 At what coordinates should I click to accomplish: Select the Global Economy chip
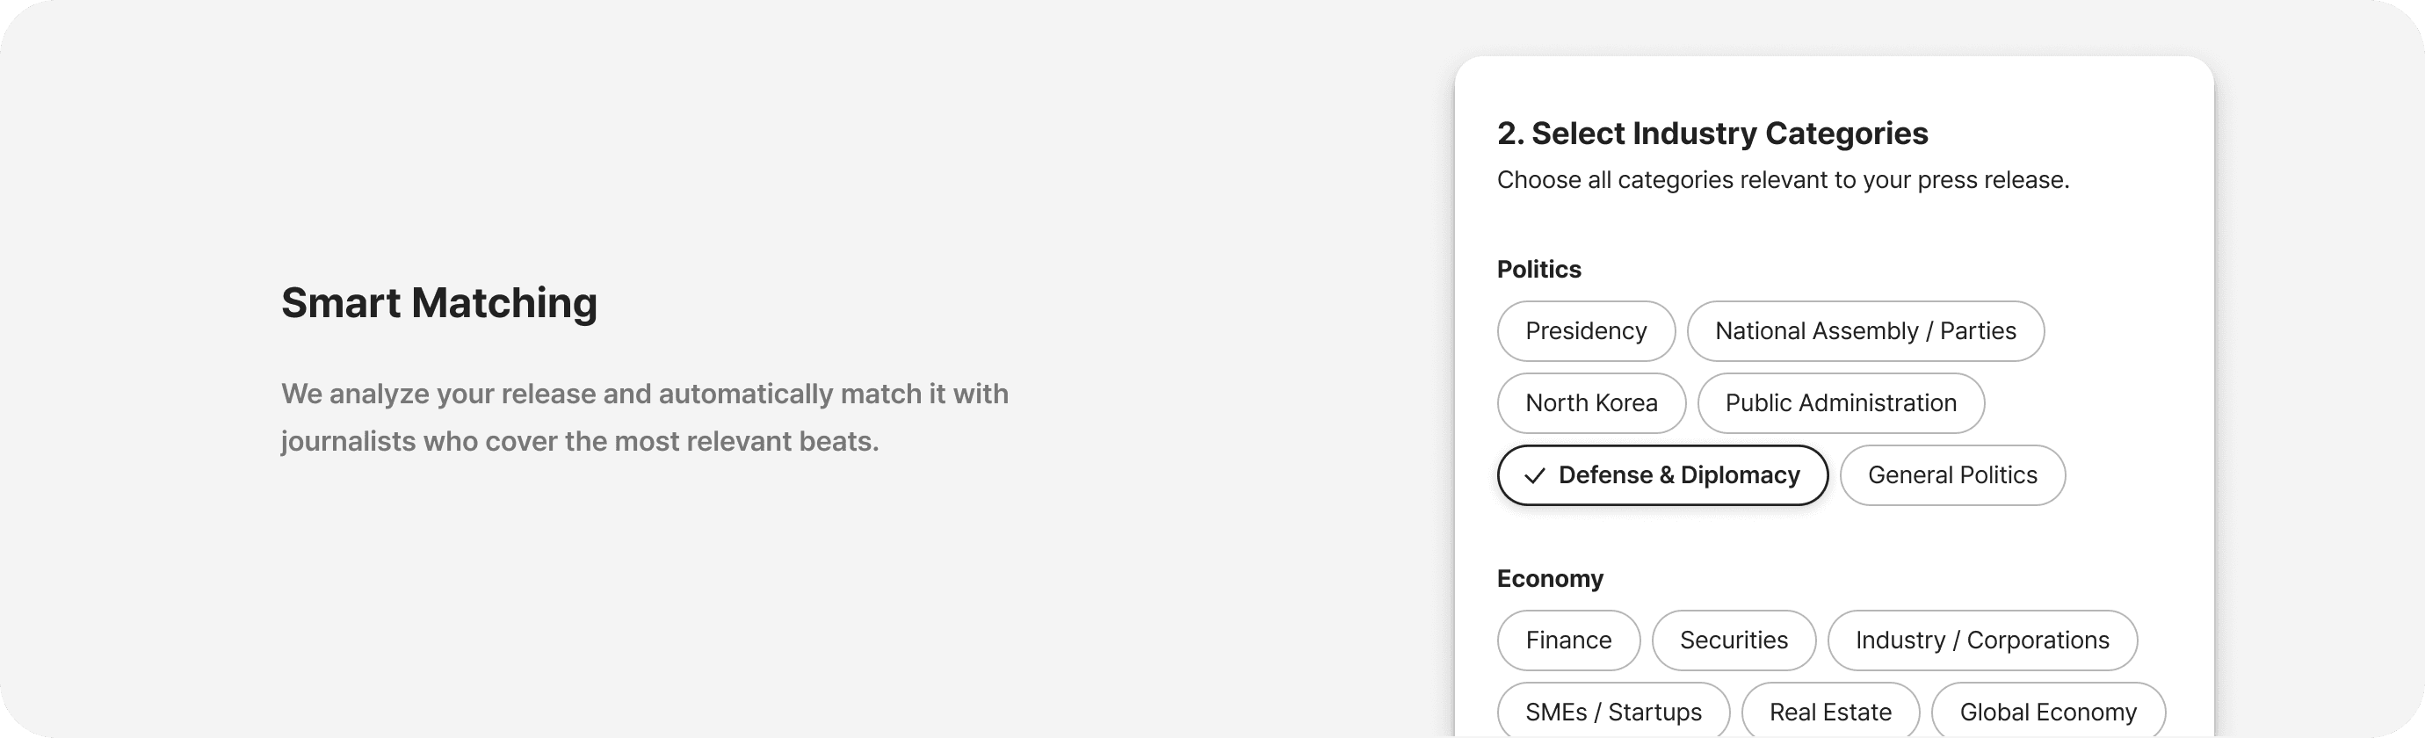pyautogui.click(x=2047, y=712)
